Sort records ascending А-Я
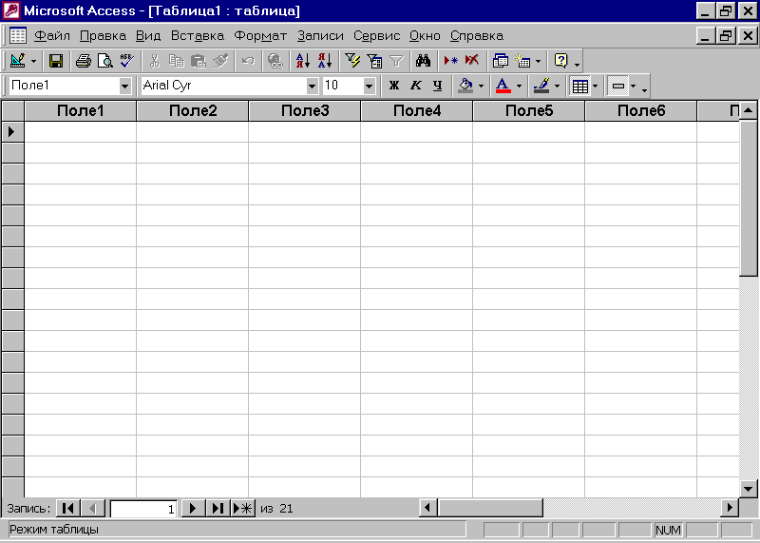Screen dimensions: 760x543 (x=302, y=61)
